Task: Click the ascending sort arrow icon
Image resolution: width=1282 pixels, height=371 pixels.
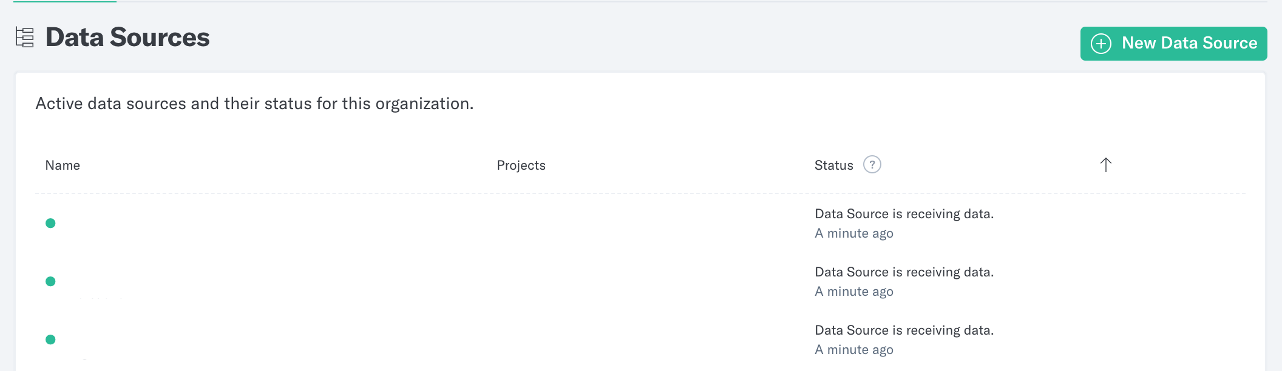Action: (x=1106, y=165)
